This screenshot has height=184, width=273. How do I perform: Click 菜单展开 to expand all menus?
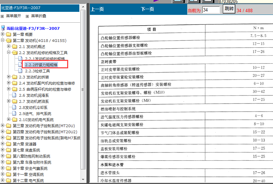click(14, 16)
